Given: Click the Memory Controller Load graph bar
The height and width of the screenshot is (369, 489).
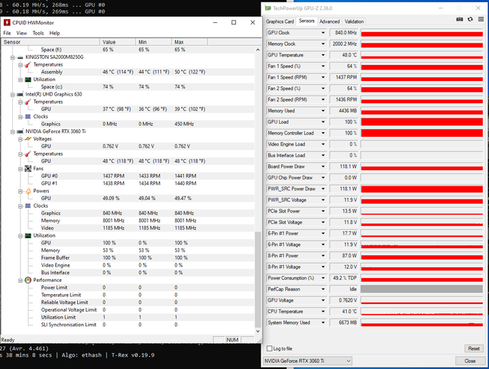Looking at the screenshot, I should (x=422, y=133).
